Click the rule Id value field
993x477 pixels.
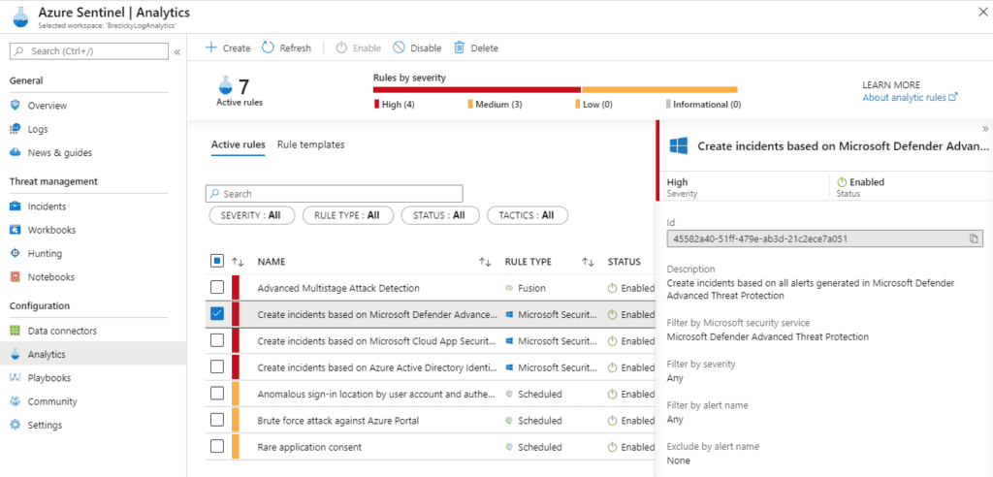tap(824, 238)
